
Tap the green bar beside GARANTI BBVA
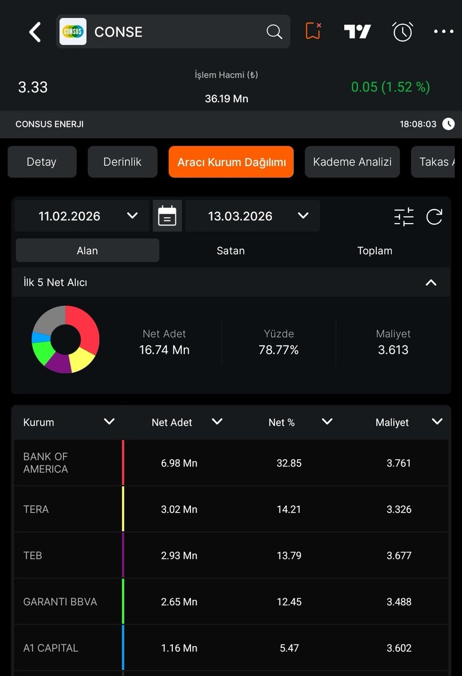click(123, 602)
